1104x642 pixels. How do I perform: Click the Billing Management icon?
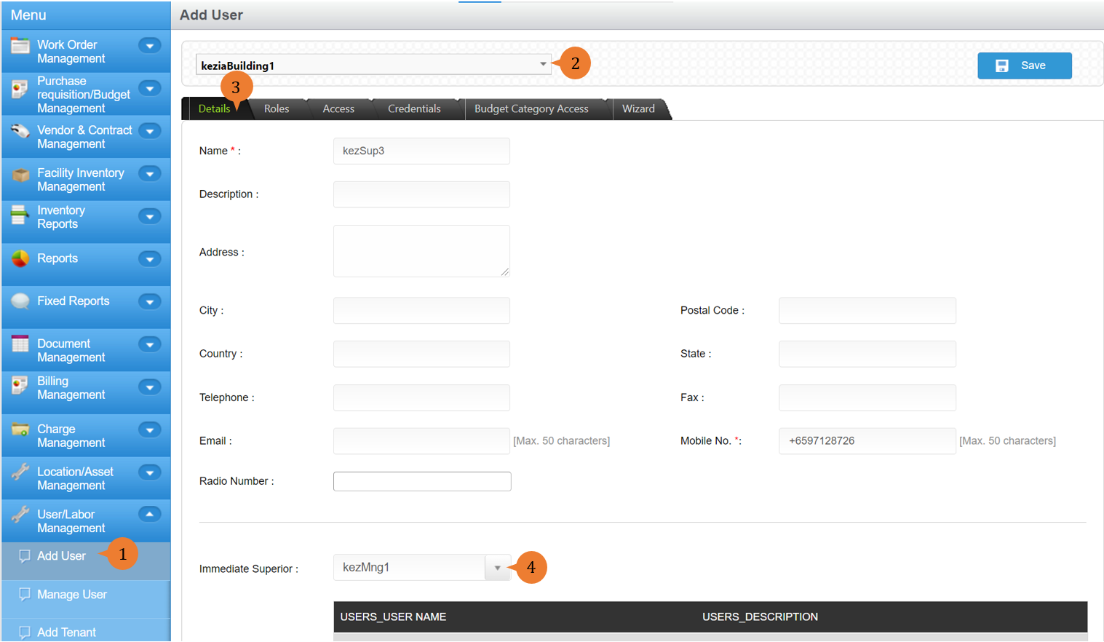point(20,385)
